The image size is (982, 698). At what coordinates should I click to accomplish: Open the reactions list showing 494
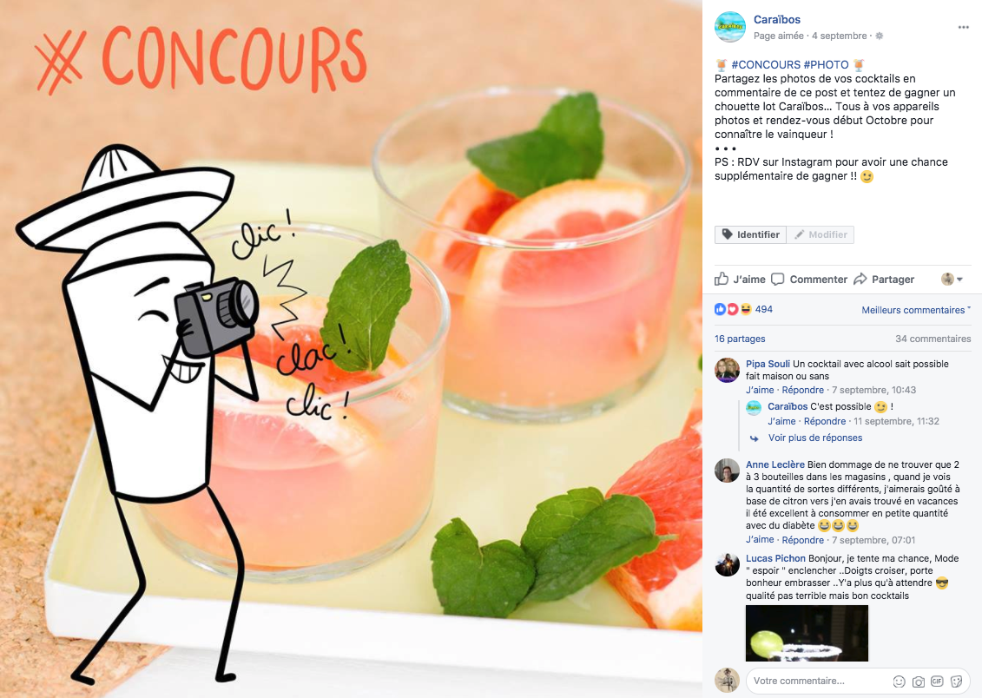[744, 309]
